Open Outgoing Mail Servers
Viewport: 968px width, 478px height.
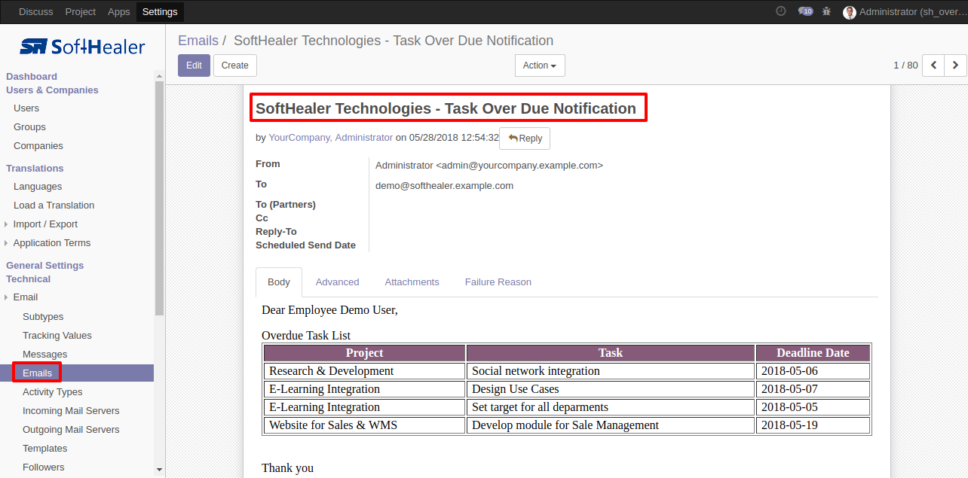coord(71,430)
